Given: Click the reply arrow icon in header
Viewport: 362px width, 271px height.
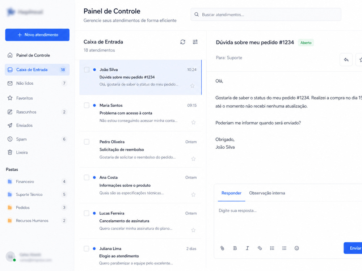Looking at the screenshot, I should tap(346, 60).
